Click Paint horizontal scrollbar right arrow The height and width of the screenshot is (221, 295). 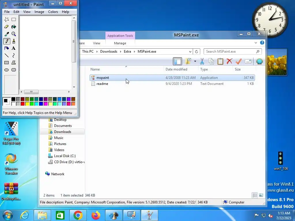pyautogui.click(x=69, y=92)
